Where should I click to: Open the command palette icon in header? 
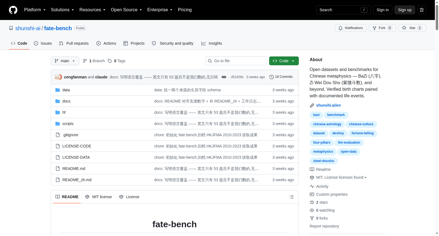tap(422, 10)
